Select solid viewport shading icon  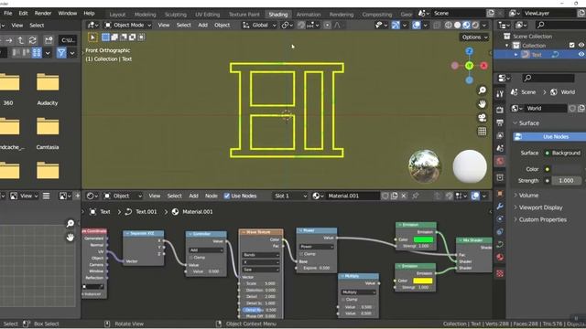(458, 26)
